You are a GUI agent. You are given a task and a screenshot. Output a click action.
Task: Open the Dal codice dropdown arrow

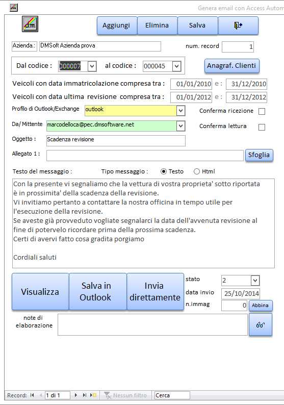pyautogui.click(x=92, y=66)
